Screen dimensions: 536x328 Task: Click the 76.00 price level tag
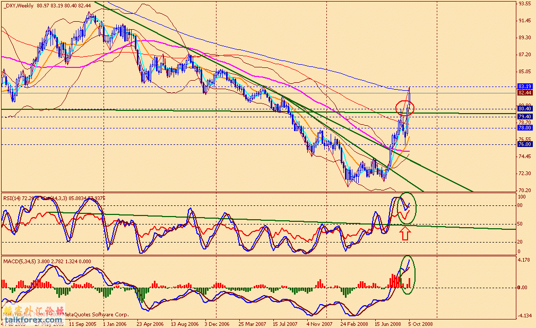point(525,144)
